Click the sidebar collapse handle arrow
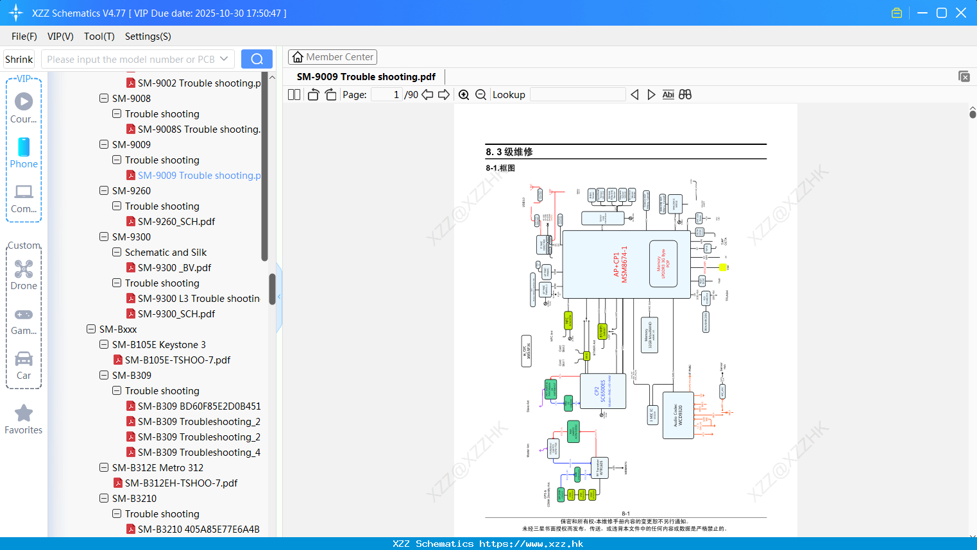The image size is (977, 550). tap(279, 297)
